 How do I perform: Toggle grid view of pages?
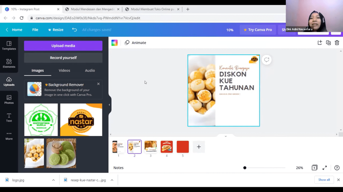point(314,168)
